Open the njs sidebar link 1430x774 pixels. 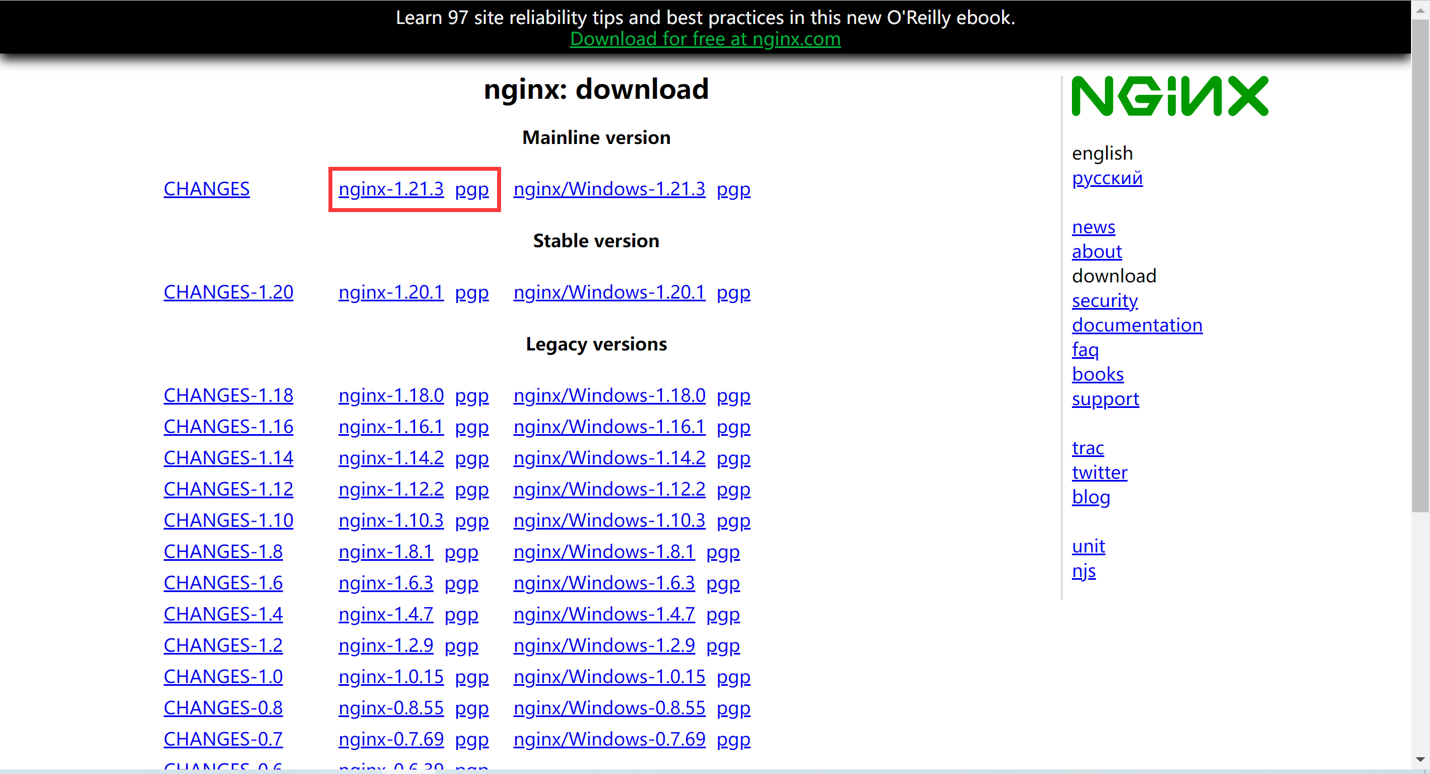(x=1083, y=571)
